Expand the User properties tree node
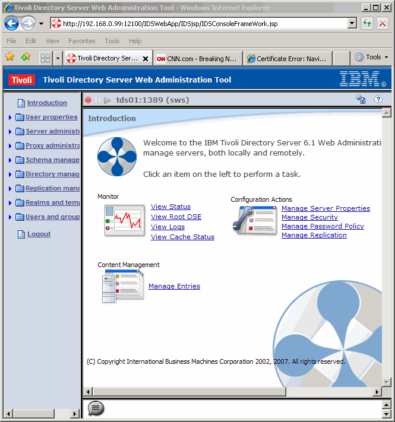395x422 pixels. 10,118
